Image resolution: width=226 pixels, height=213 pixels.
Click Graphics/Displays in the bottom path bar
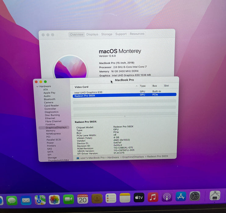(133, 157)
